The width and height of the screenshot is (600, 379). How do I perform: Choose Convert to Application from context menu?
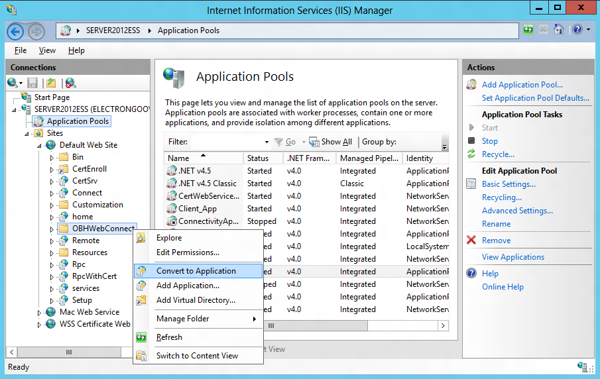tap(198, 271)
